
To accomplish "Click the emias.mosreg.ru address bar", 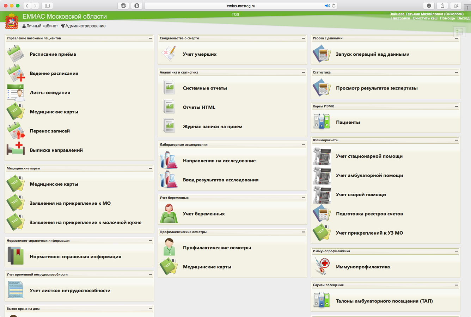I will pyautogui.click(x=241, y=6).
